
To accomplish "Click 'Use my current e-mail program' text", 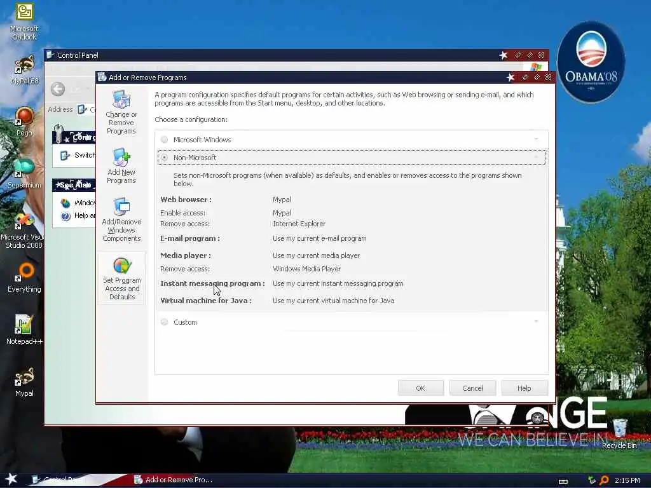I will 320,239.
